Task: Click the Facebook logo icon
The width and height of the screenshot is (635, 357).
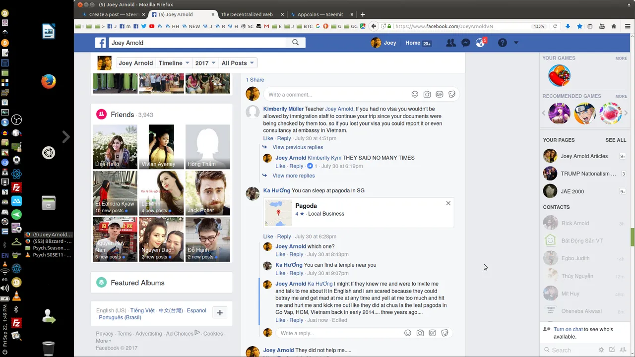Action: pos(101,43)
